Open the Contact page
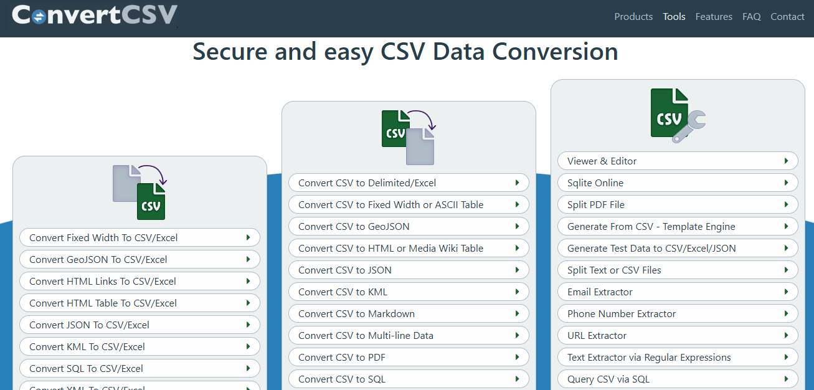This screenshot has height=390, width=814. (787, 17)
